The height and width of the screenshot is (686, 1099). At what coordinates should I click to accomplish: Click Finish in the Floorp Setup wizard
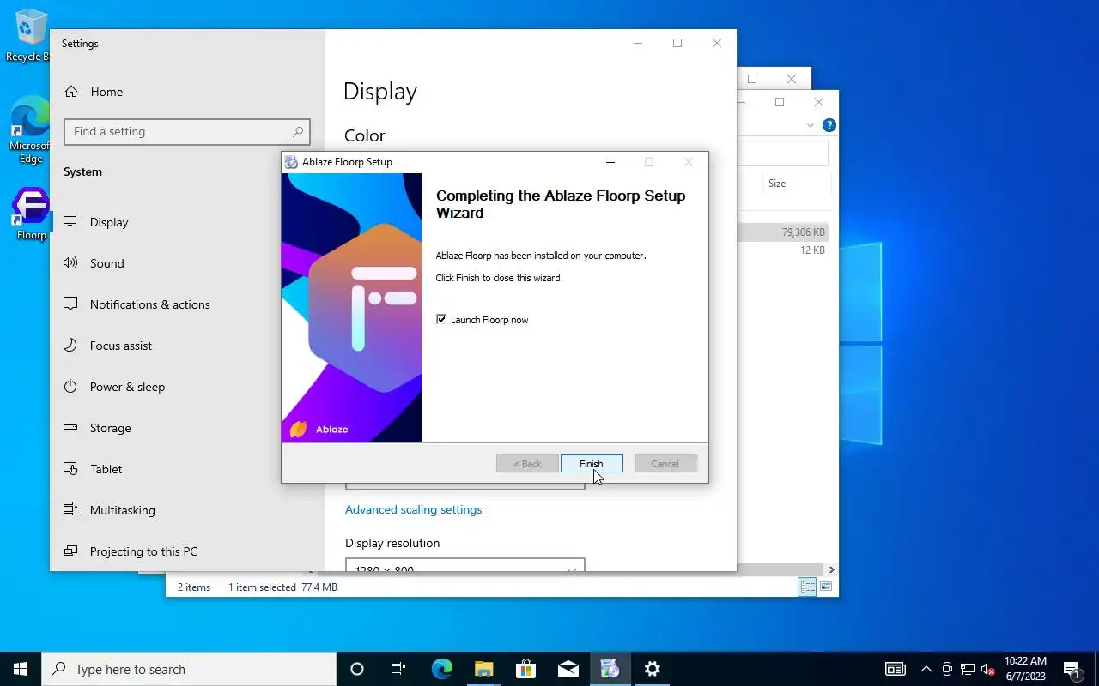tap(592, 464)
